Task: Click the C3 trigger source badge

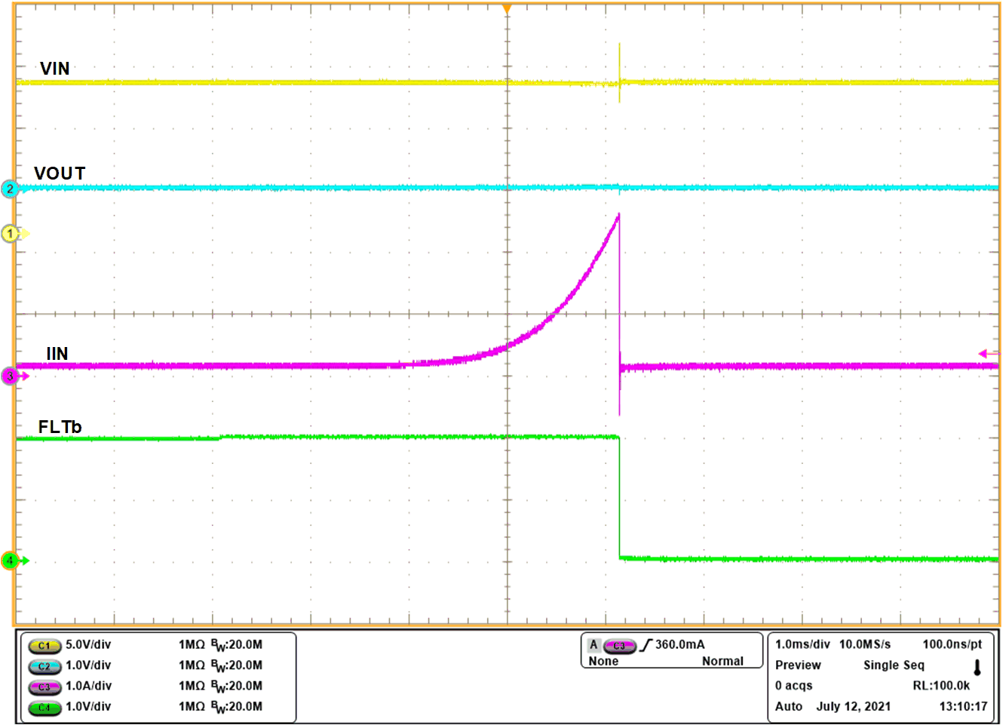Action: [x=620, y=646]
